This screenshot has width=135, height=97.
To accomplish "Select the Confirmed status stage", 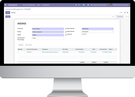I will point(120,17).
